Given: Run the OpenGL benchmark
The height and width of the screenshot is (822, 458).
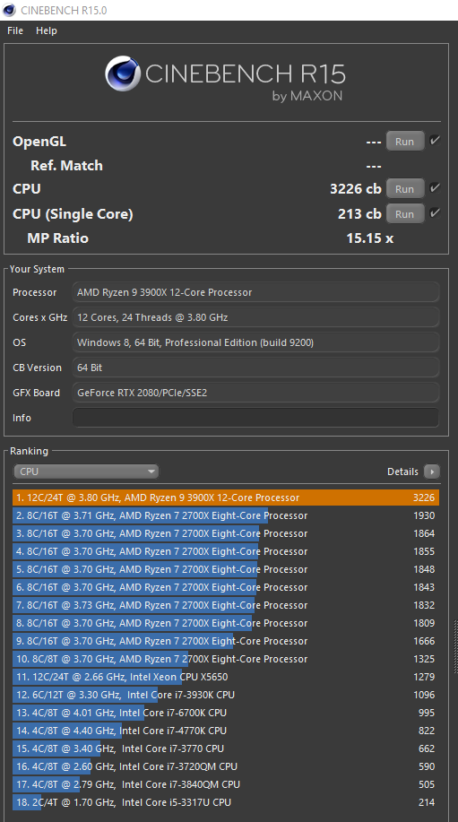Looking at the screenshot, I should 404,142.
